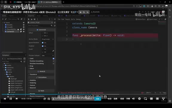Hide the GrassBG node
This screenshot has height=108, width=172.
point(24,27)
